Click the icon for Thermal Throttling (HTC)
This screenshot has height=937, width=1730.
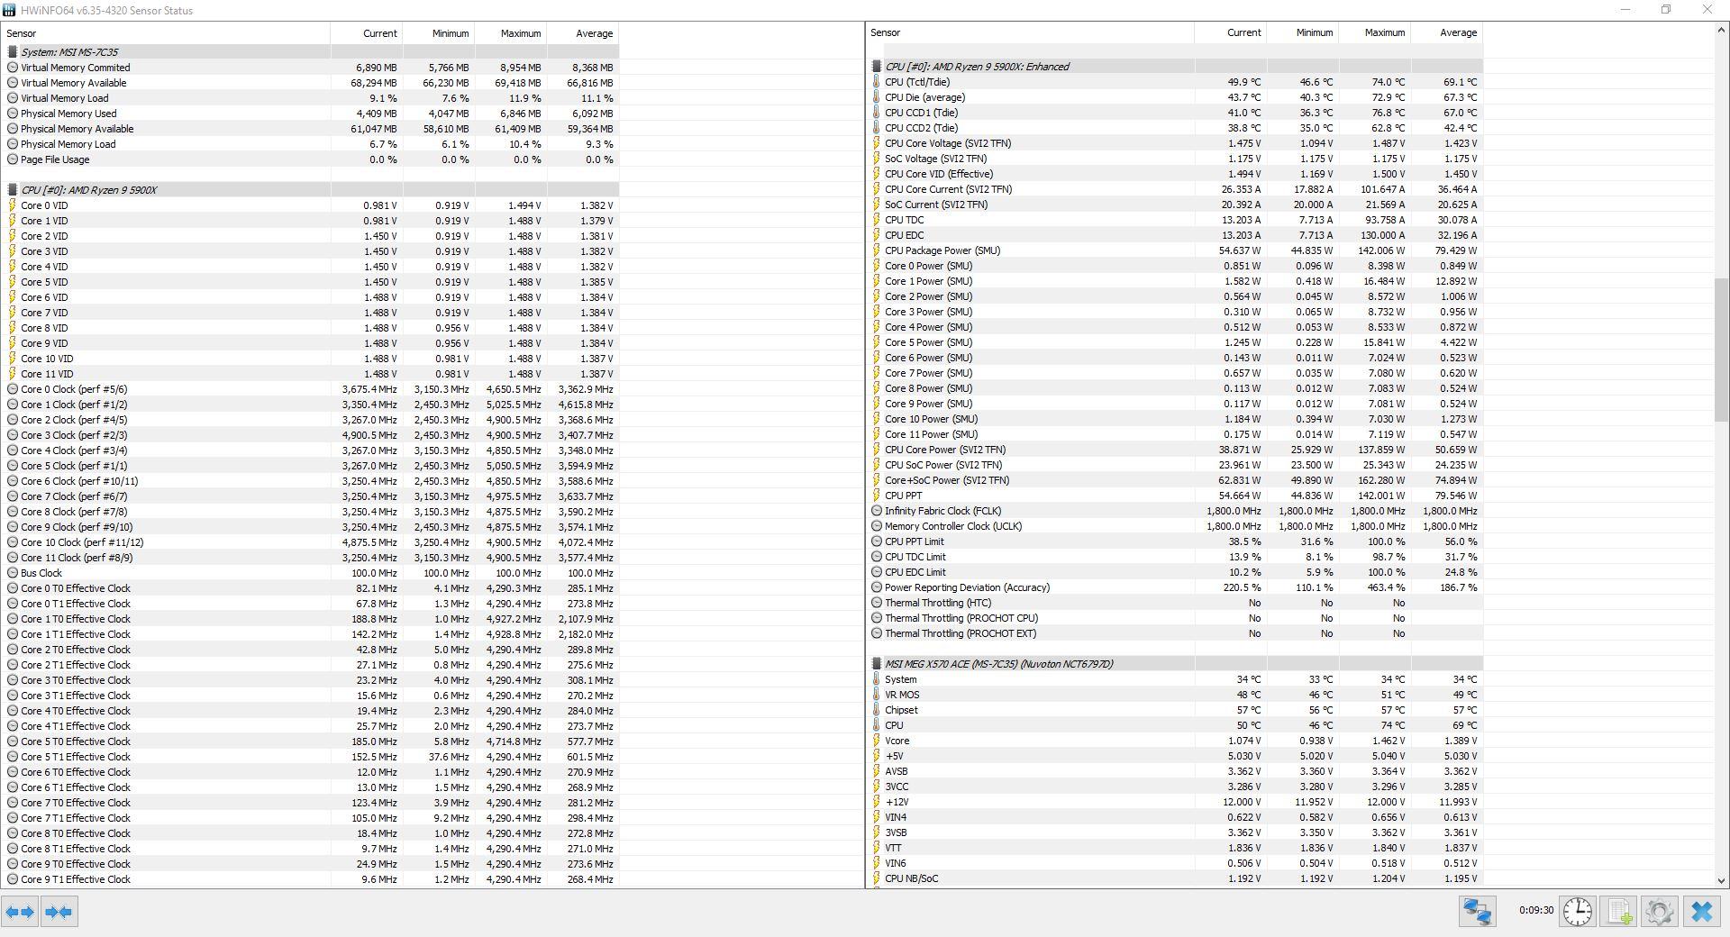coord(877,603)
